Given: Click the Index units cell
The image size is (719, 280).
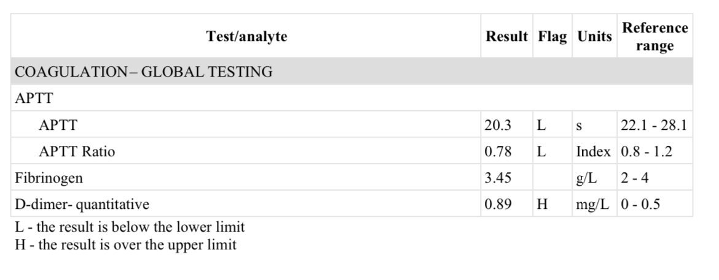Looking at the screenshot, I should point(593,151).
